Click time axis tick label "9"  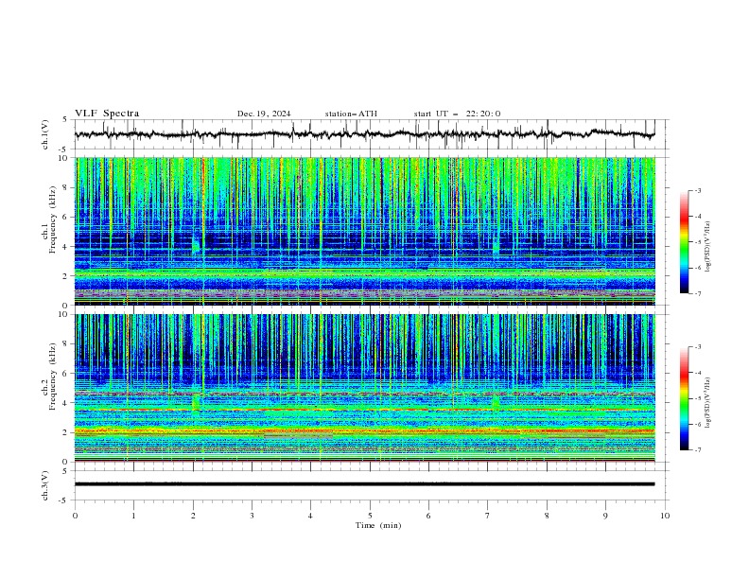pos(605,516)
